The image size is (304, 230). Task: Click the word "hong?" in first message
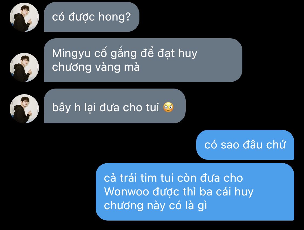[x=115, y=17]
